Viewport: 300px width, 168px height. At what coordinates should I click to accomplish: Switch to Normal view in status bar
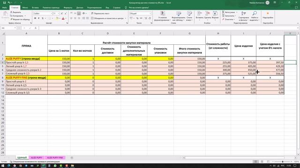pyautogui.click(x=255, y=161)
